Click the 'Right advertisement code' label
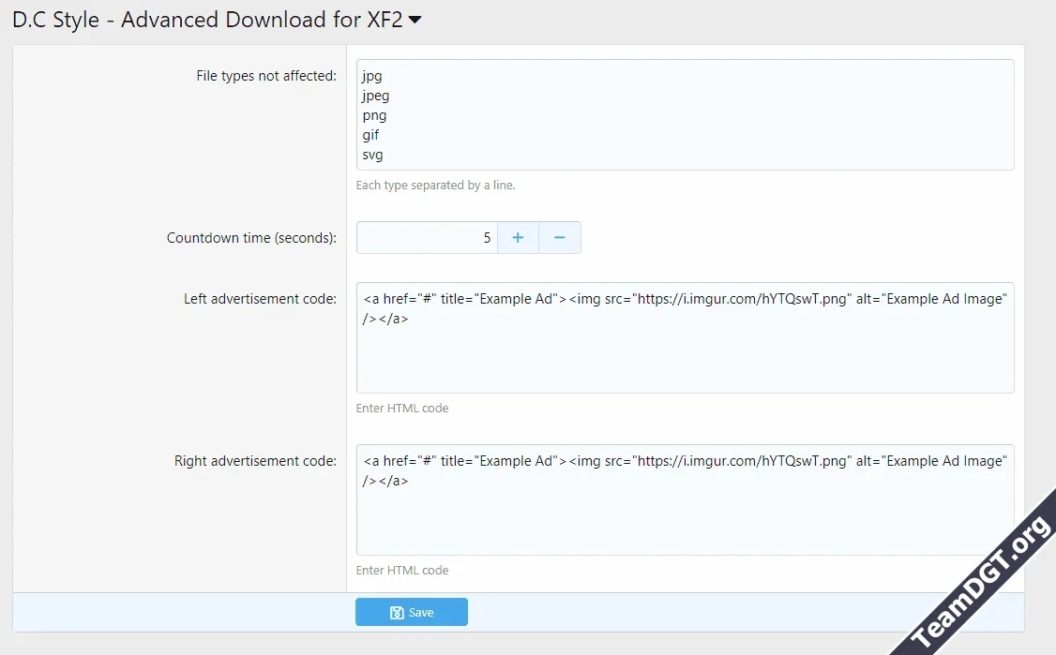Screen dimensions: 1056x655 (x=255, y=461)
